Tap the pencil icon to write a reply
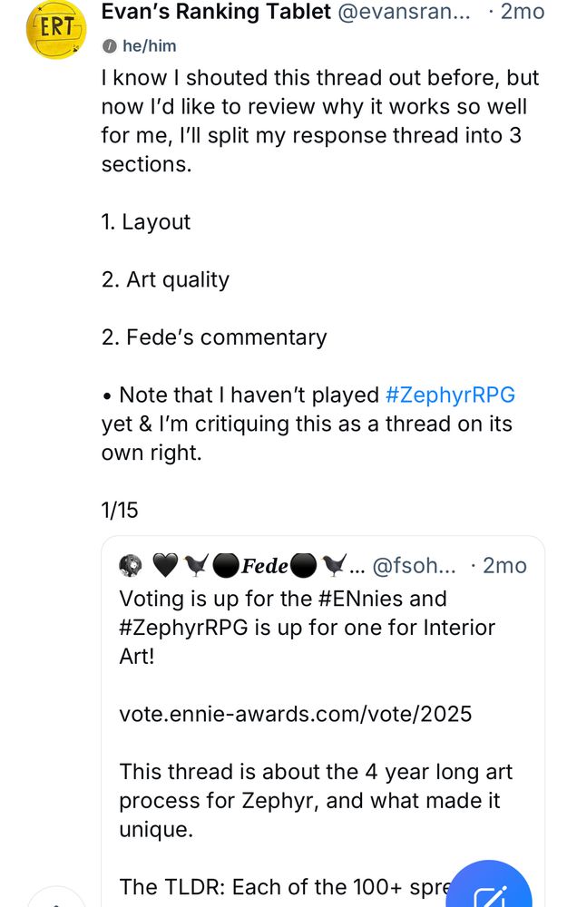 pos(490,883)
